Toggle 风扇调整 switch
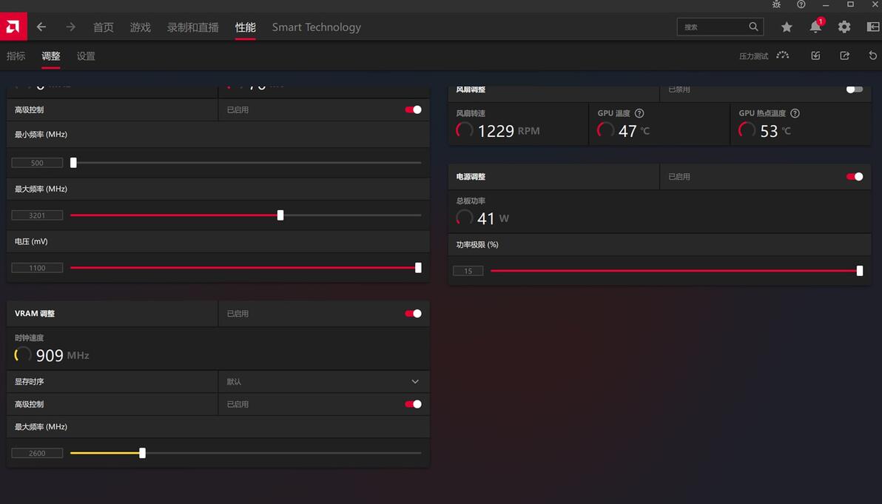 click(855, 90)
